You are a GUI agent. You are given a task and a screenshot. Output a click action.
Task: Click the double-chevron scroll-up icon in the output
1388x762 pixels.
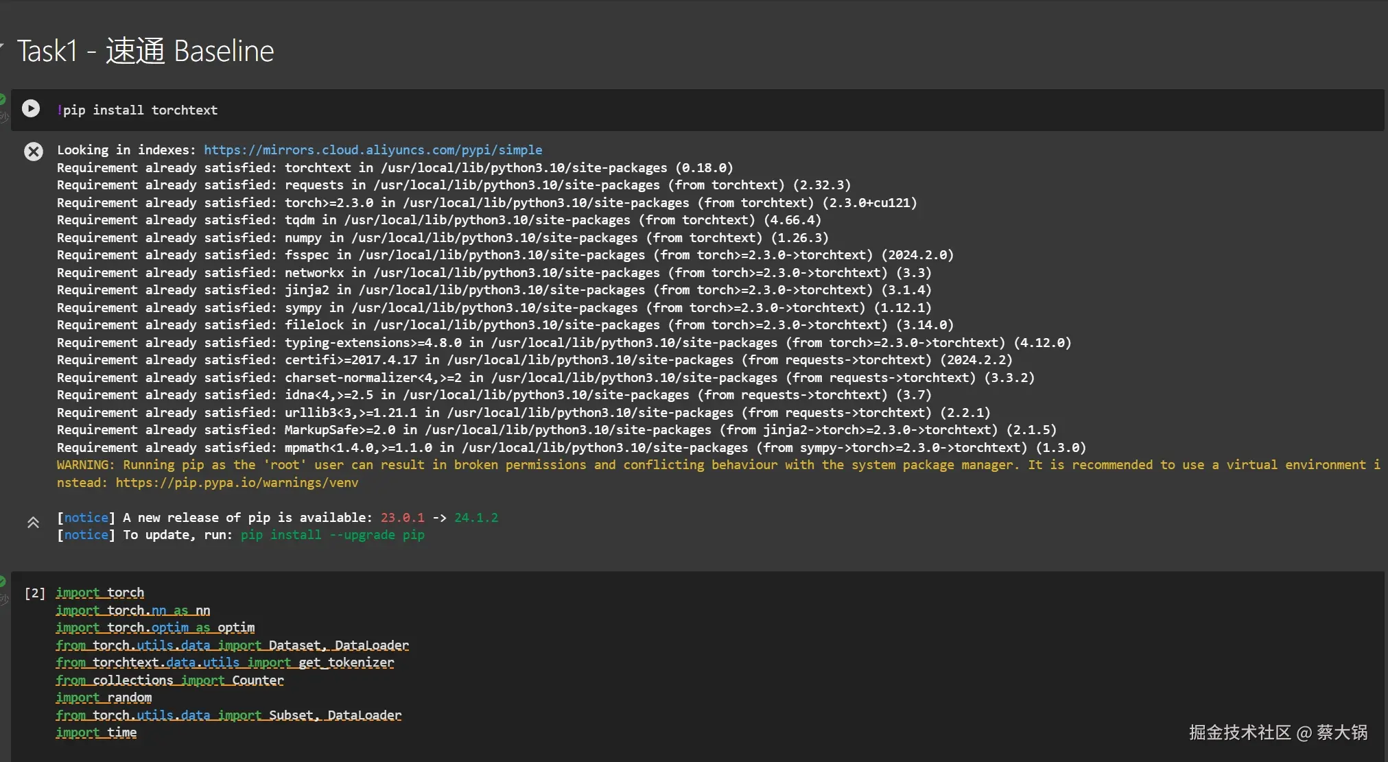(x=33, y=523)
